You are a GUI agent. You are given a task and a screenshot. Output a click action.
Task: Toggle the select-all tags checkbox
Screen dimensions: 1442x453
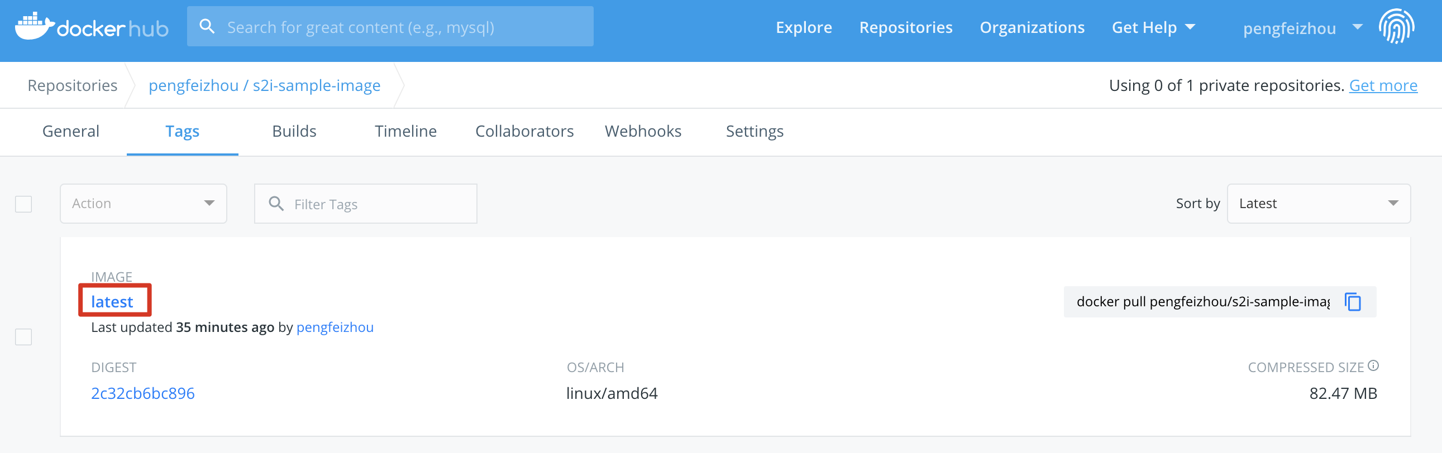[x=23, y=204]
